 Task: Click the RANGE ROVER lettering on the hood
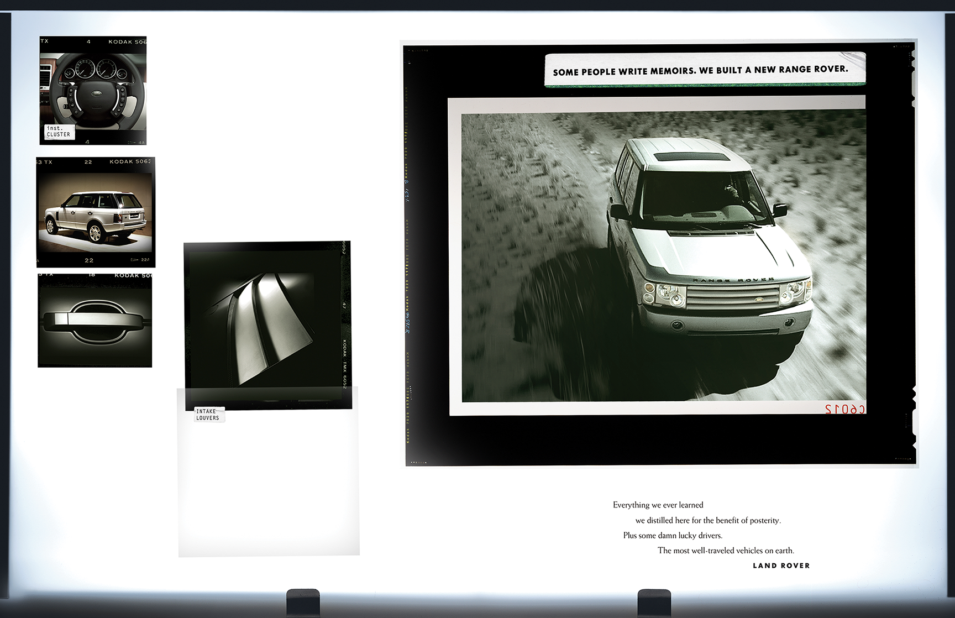pos(733,280)
